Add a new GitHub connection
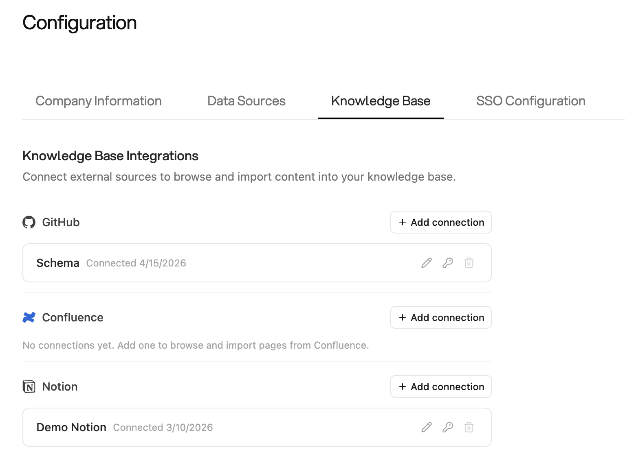 (440, 222)
